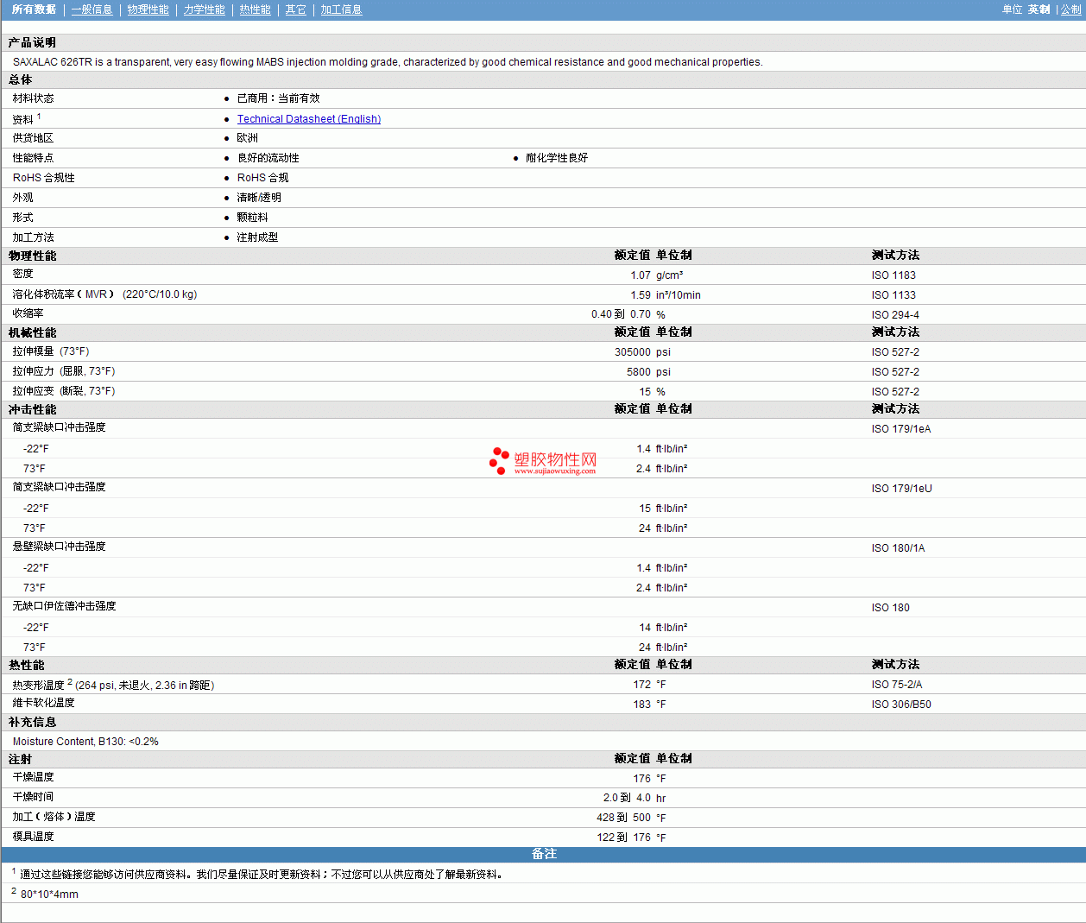Click heat deflection value 172
This screenshot has width=1086, height=923.
pos(642,685)
